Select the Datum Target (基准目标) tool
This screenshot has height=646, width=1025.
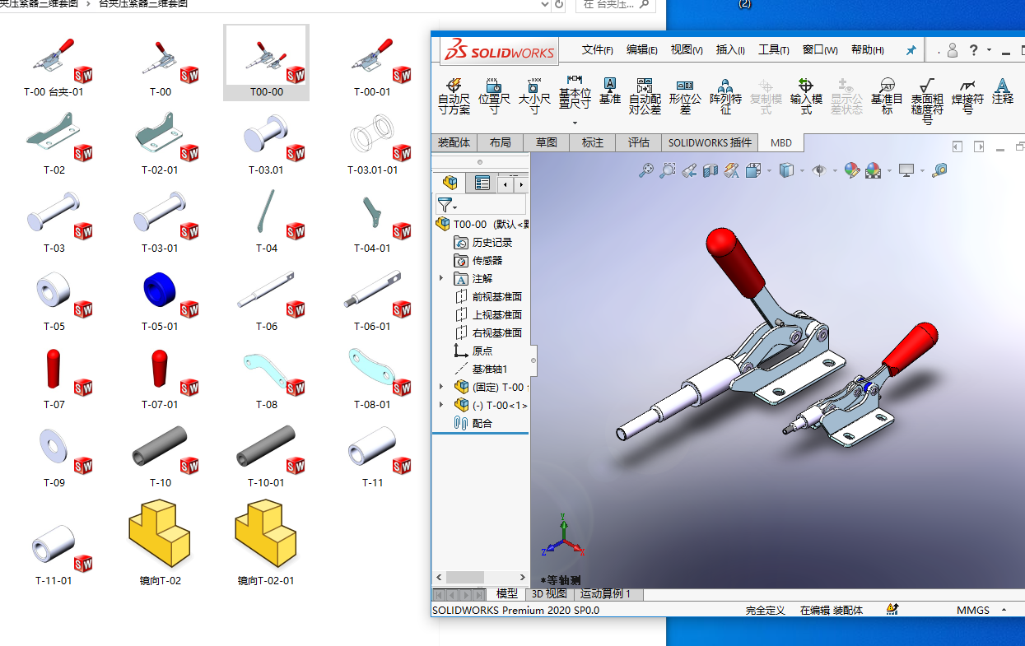coord(887,96)
